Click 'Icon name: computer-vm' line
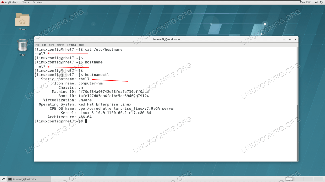This screenshot has width=325, height=182. click(x=78, y=83)
